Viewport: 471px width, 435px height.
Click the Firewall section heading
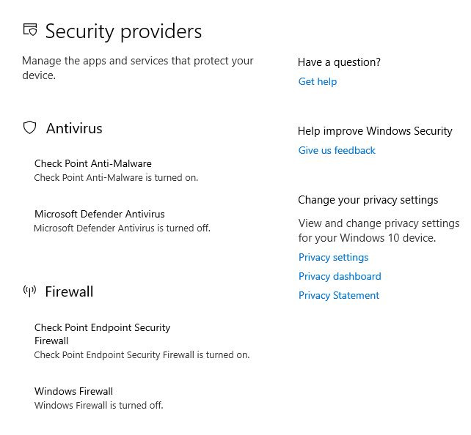pos(69,291)
